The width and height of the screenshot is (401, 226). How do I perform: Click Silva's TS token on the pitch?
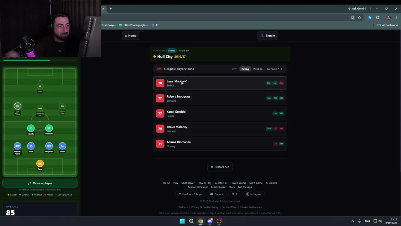(31, 146)
